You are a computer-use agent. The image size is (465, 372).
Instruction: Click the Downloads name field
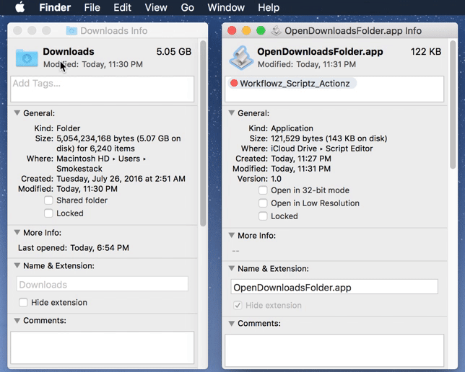103,284
